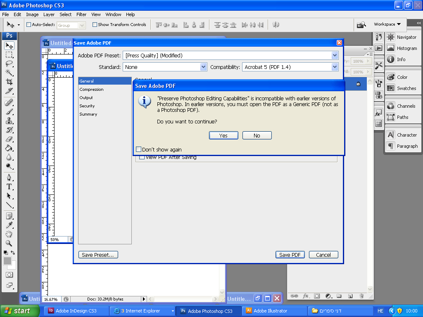Screen dimensions: 423x317
Task: Enable the Auto-Select checkbox
Action: (29, 24)
